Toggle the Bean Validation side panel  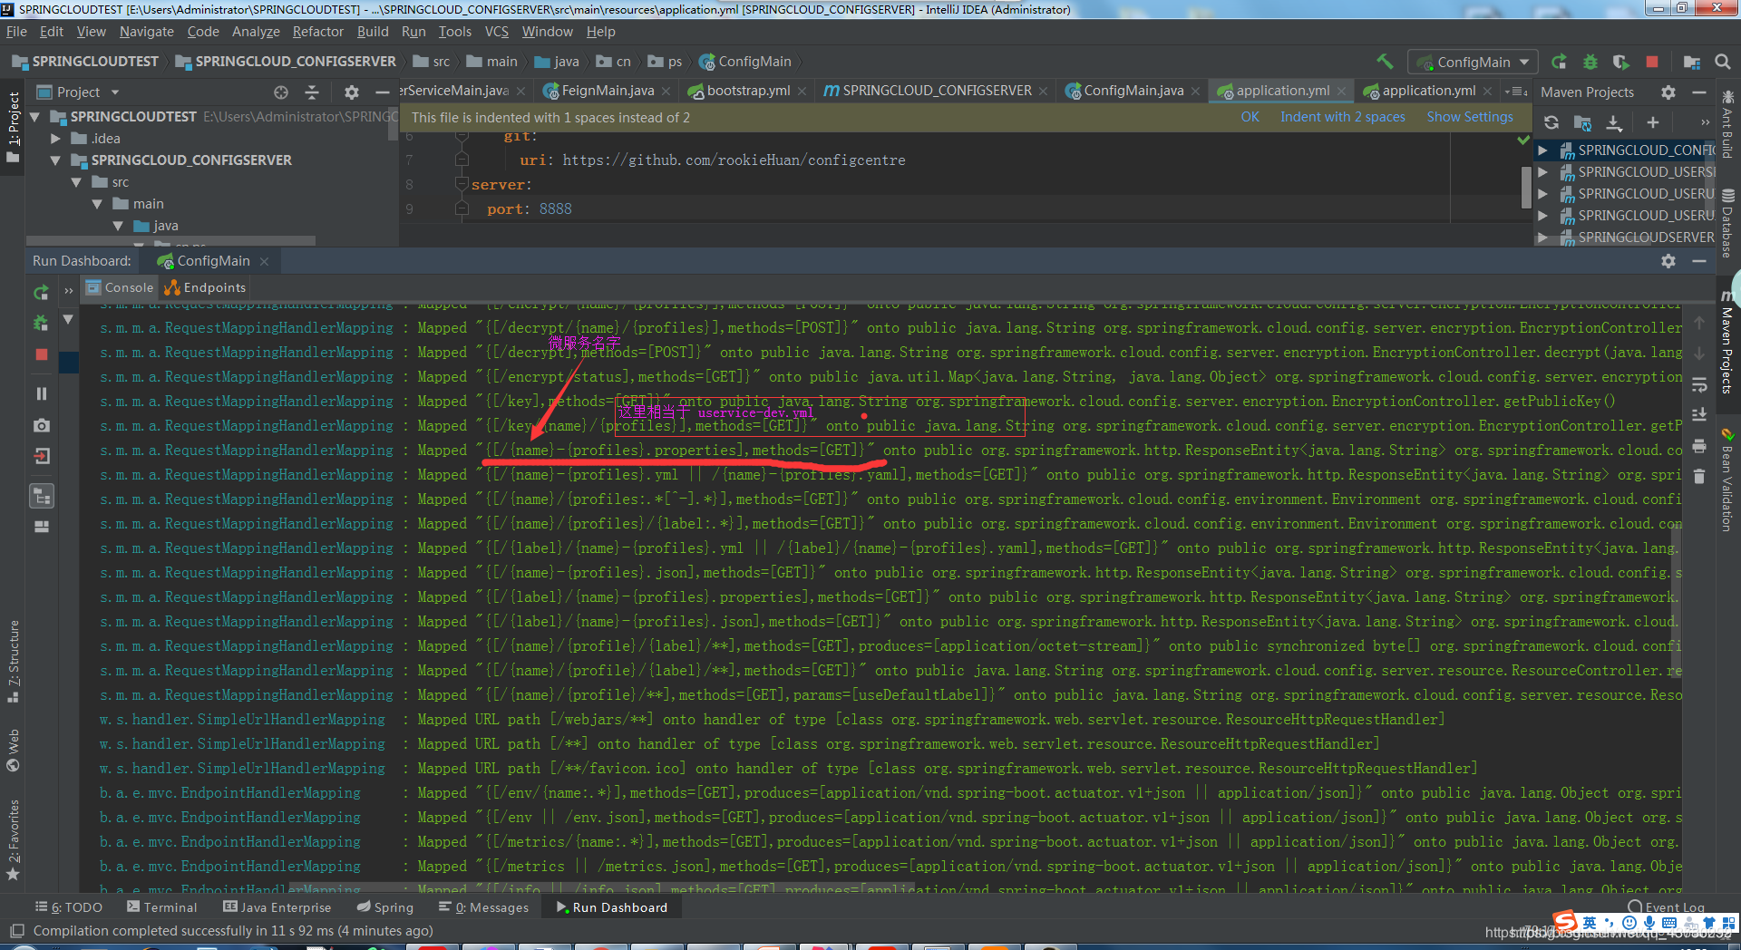(x=1727, y=480)
